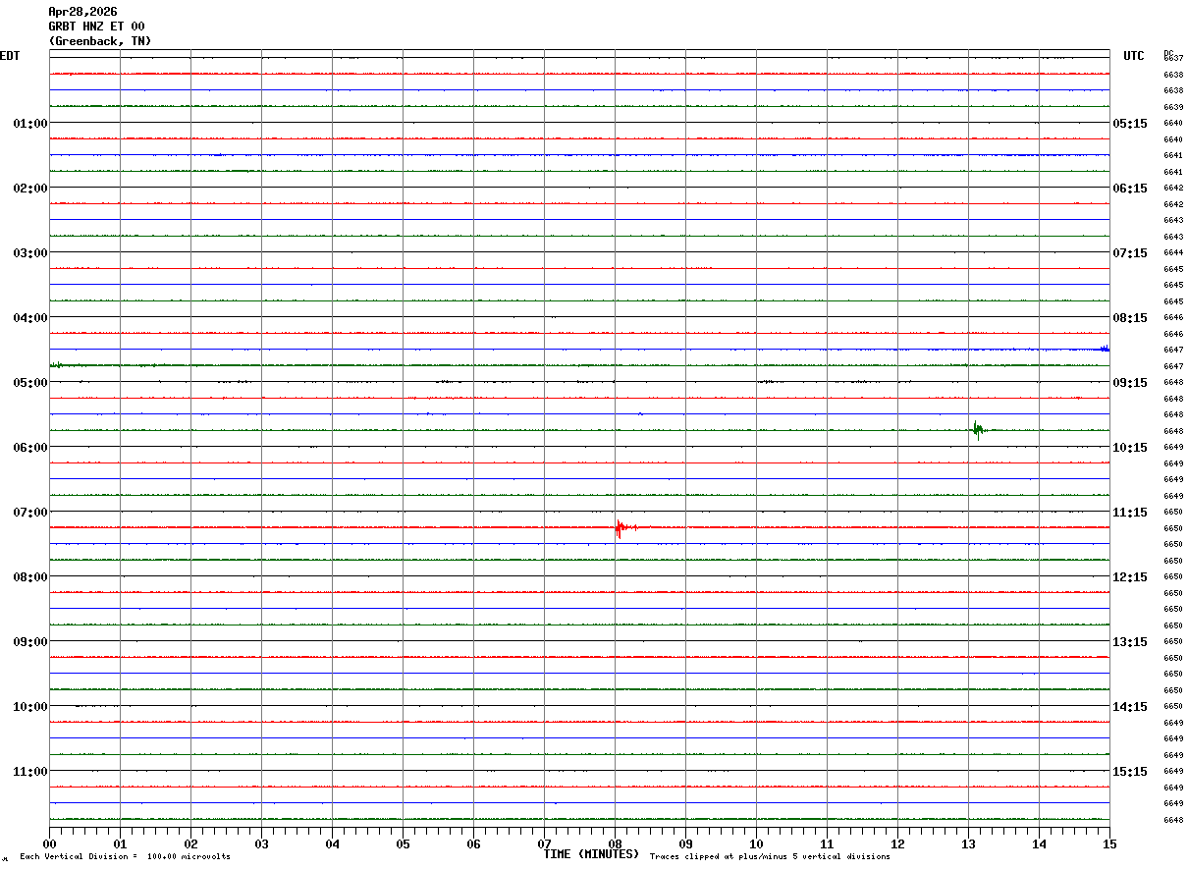Image resolution: width=1188 pixels, height=870 pixels.
Task: Click the DC value "6637"
Action: [1173, 59]
